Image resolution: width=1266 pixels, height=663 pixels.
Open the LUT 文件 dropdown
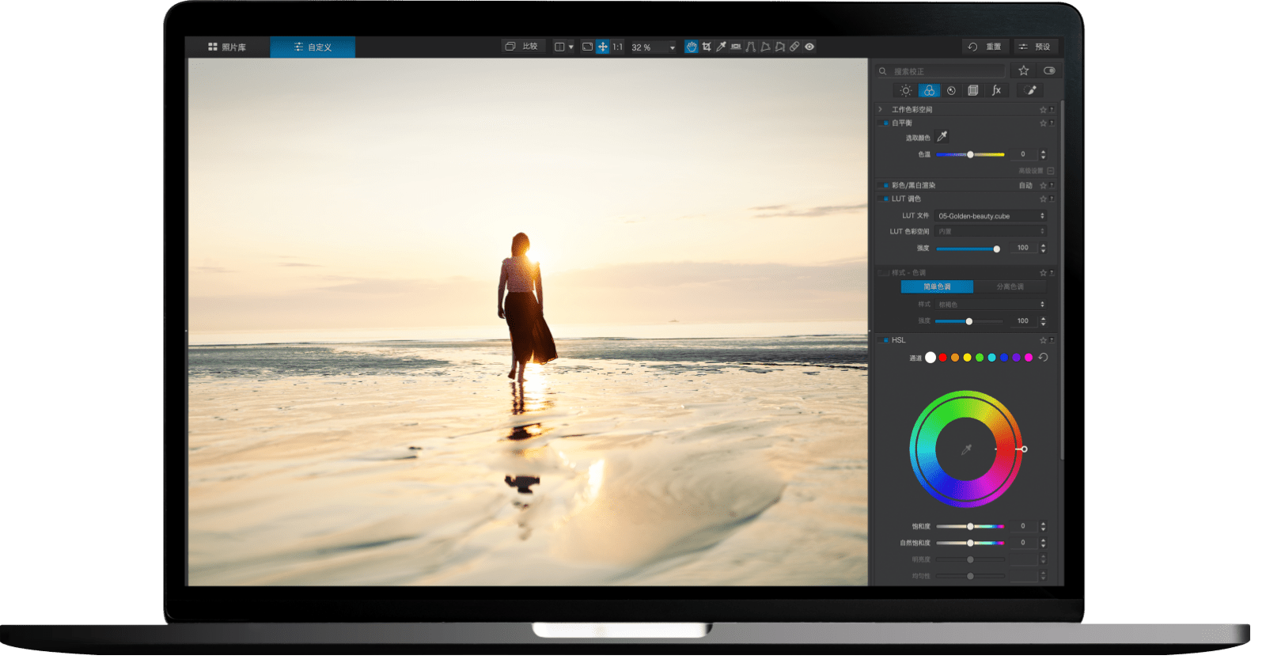point(991,216)
